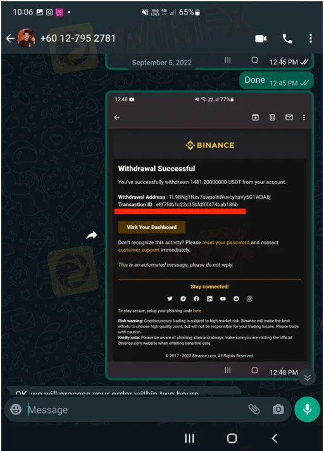
Task: Tap the microphone voice message button
Action: click(308, 409)
